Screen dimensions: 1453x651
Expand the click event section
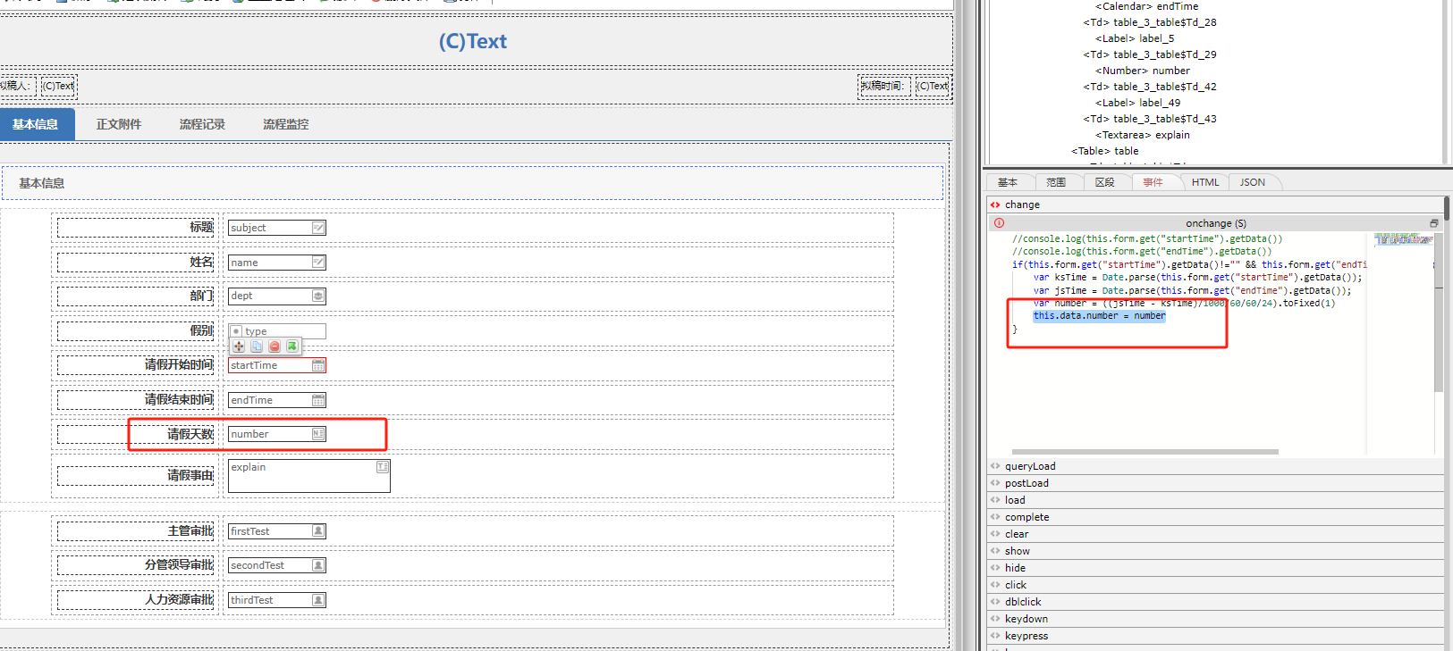coord(995,585)
